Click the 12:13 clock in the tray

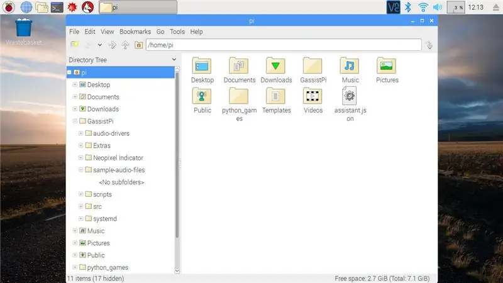(476, 7)
